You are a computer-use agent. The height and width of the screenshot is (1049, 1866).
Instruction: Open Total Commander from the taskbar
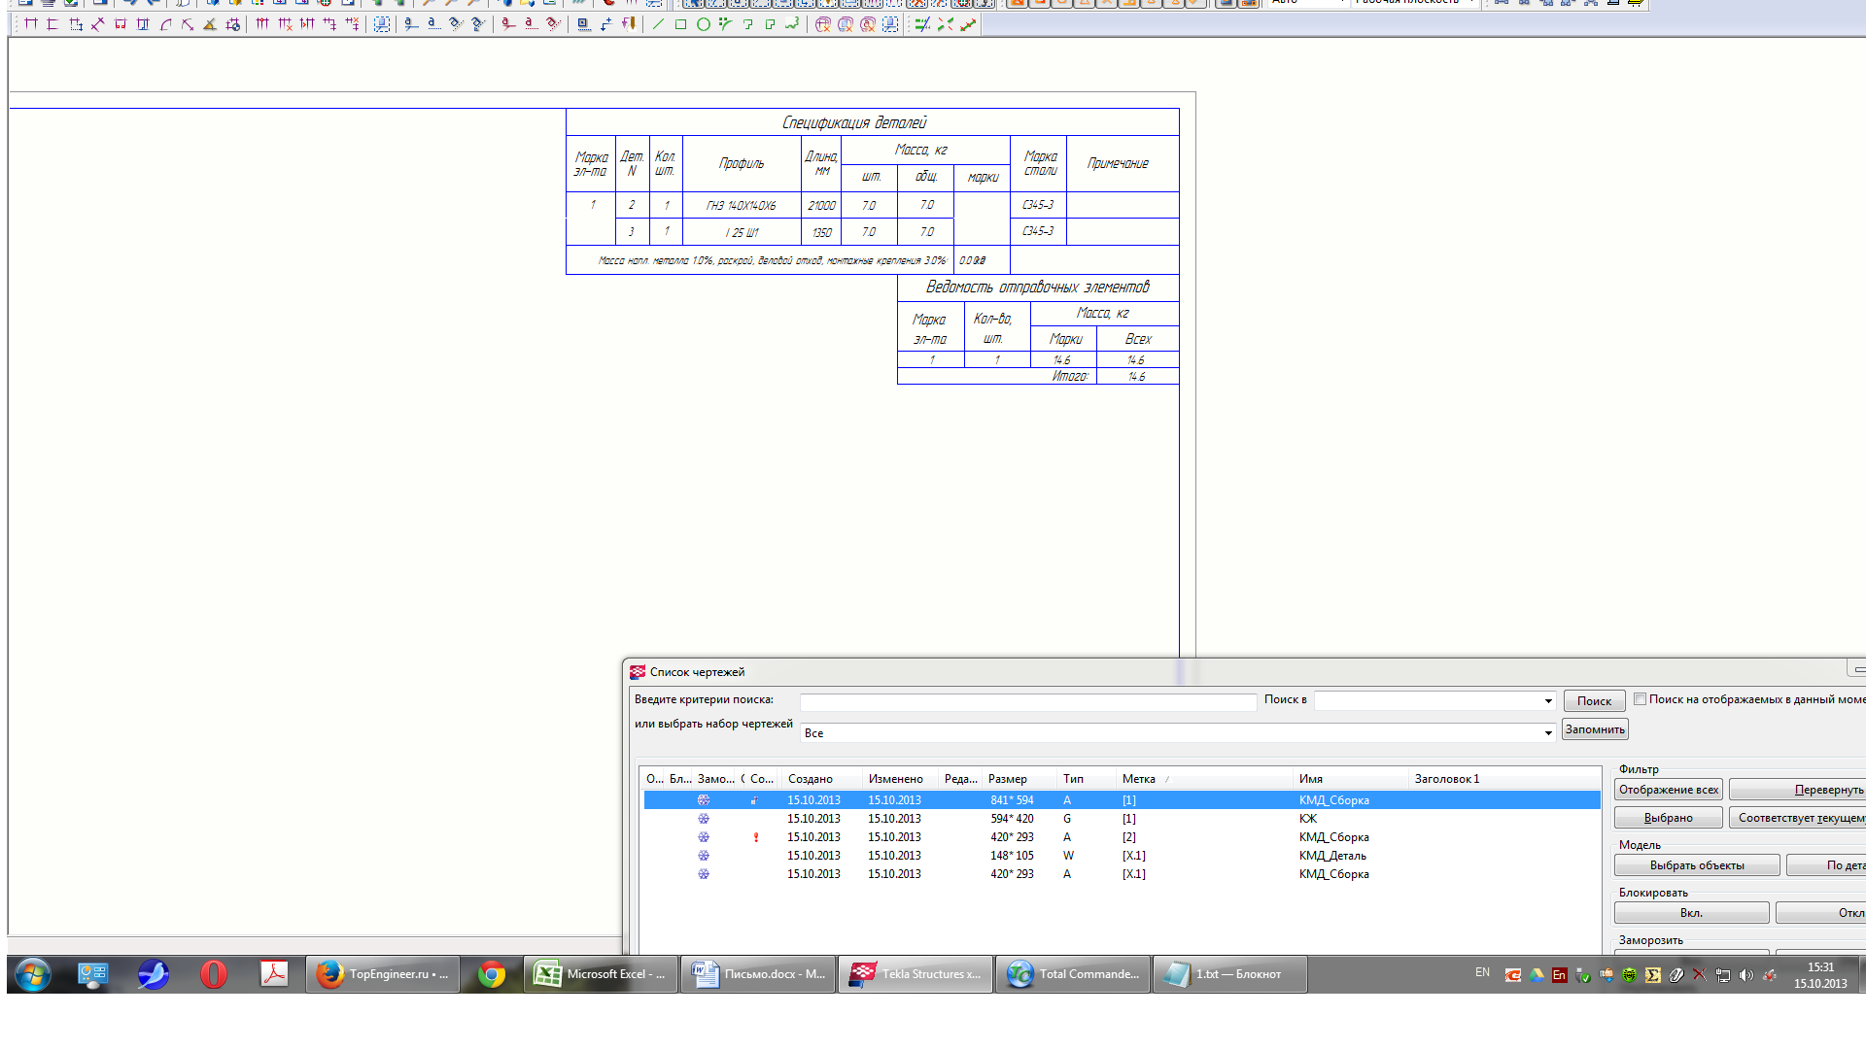tap(1073, 973)
